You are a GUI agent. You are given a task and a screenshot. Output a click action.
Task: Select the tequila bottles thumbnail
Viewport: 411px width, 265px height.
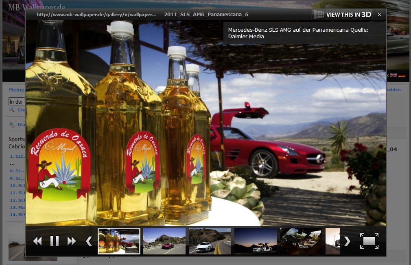coord(119,241)
